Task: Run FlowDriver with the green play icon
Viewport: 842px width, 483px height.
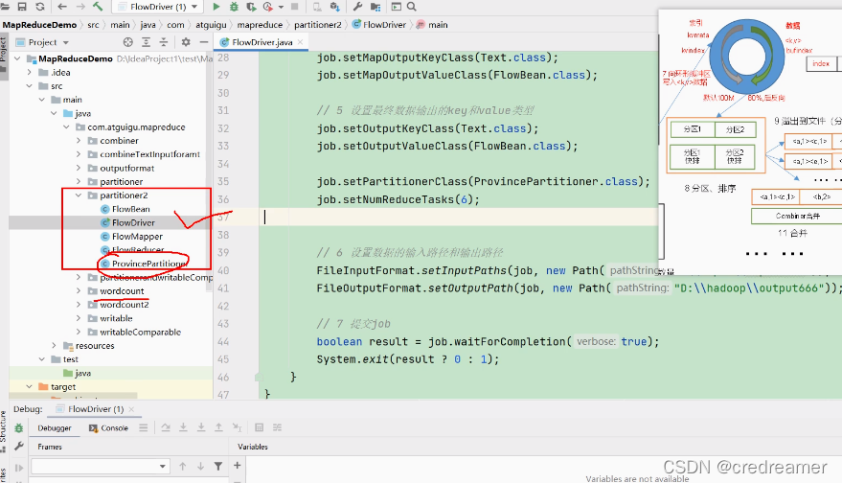Action: tap(216, 7)
